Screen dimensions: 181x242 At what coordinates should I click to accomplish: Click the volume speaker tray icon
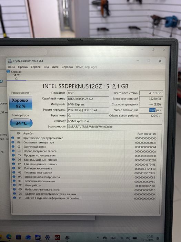click(128, 238)
